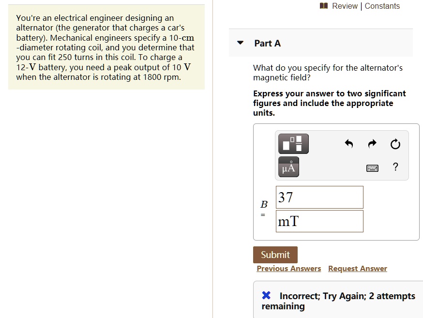The width and height of the screenshot is (423, 318).
Task: Show the keyboard shortcuts help
Action: [x=372, y=167]
